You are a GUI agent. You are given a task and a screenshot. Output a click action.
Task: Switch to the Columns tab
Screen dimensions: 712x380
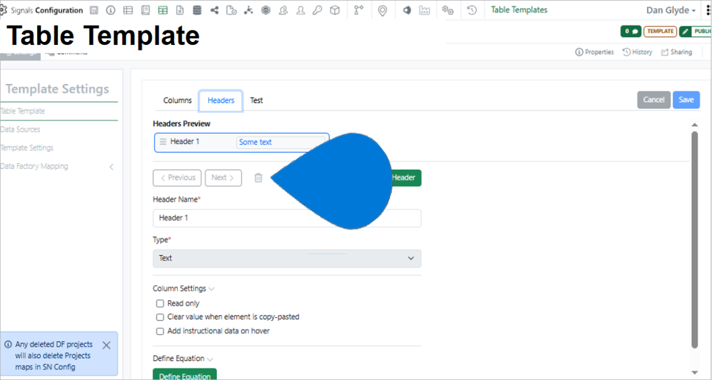click(x=177, y=100)
